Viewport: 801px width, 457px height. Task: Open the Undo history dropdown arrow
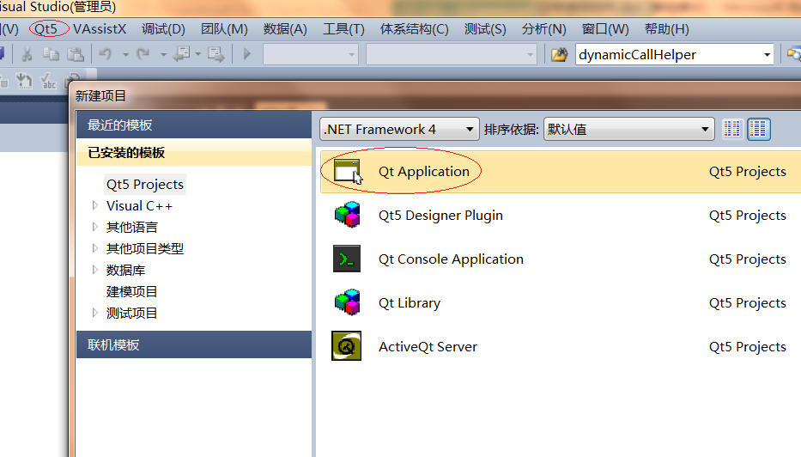125,54
